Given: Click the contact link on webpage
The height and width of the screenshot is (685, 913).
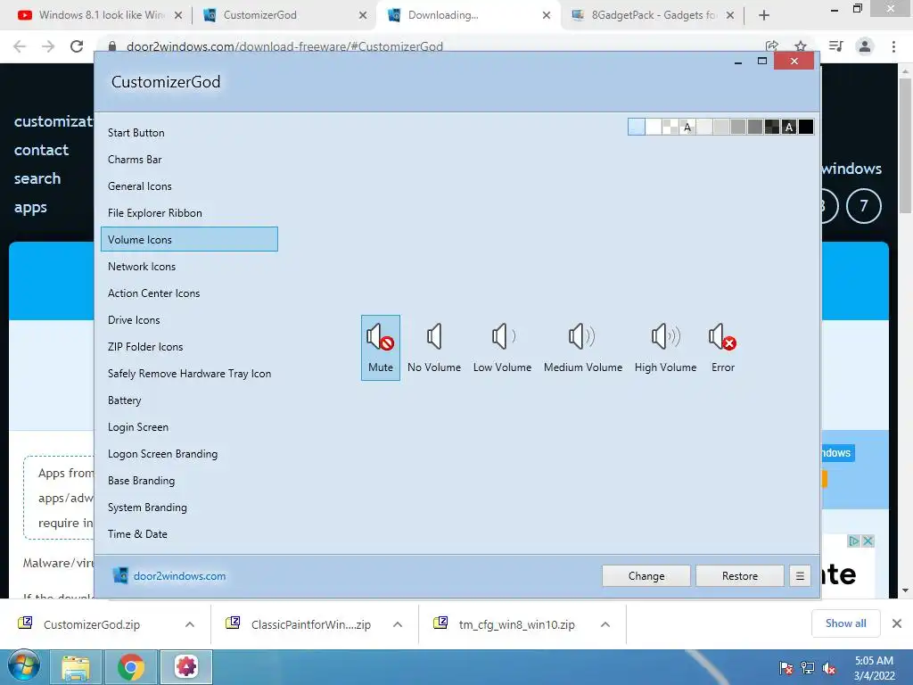Looking at the screenshot, I should (x=41, y=150).
